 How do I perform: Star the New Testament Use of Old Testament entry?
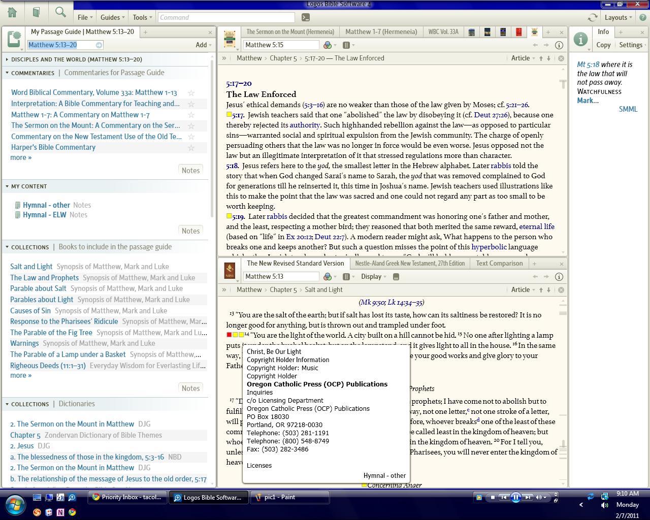(x=191, y=137)
